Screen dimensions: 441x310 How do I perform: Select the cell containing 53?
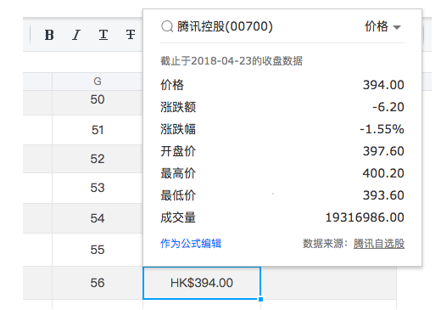98,188
